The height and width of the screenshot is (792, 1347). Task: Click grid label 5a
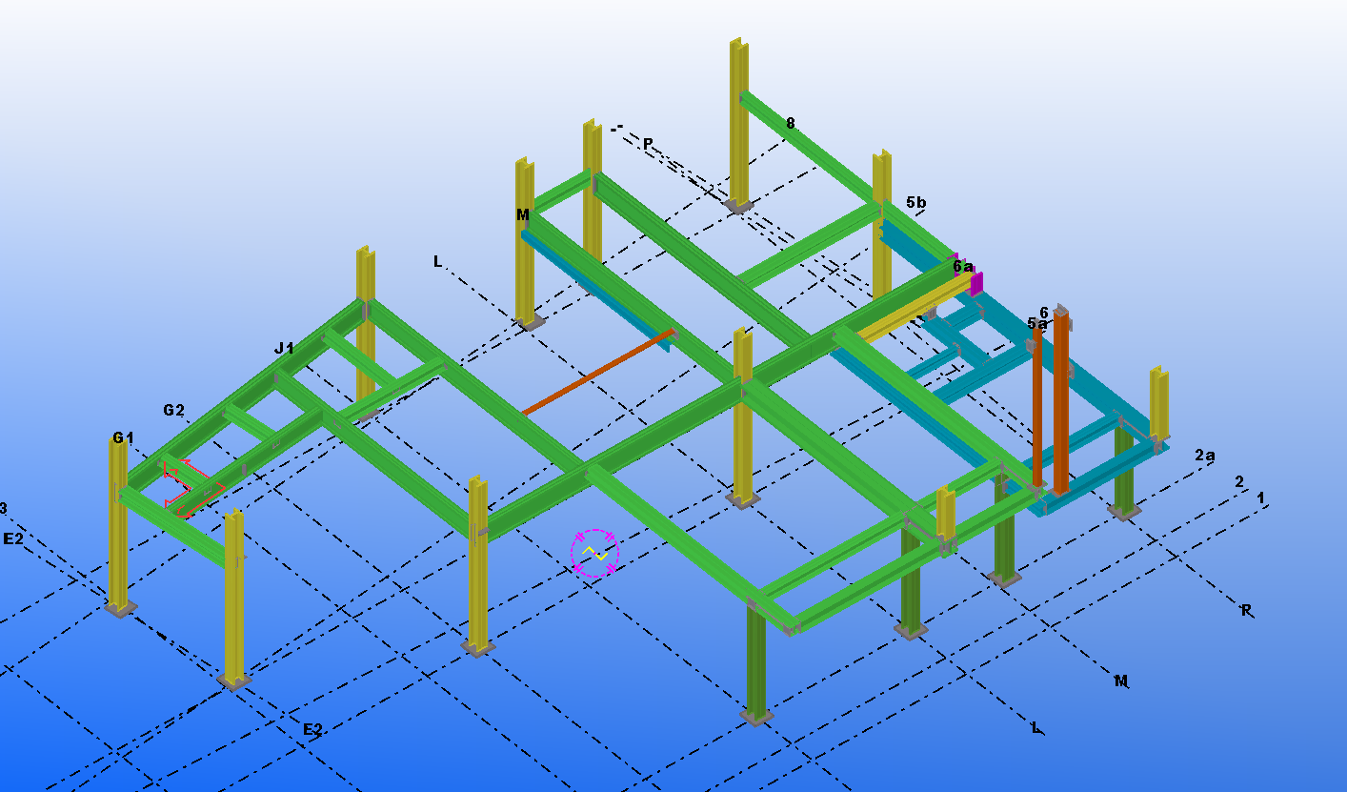click(1037, 324)
